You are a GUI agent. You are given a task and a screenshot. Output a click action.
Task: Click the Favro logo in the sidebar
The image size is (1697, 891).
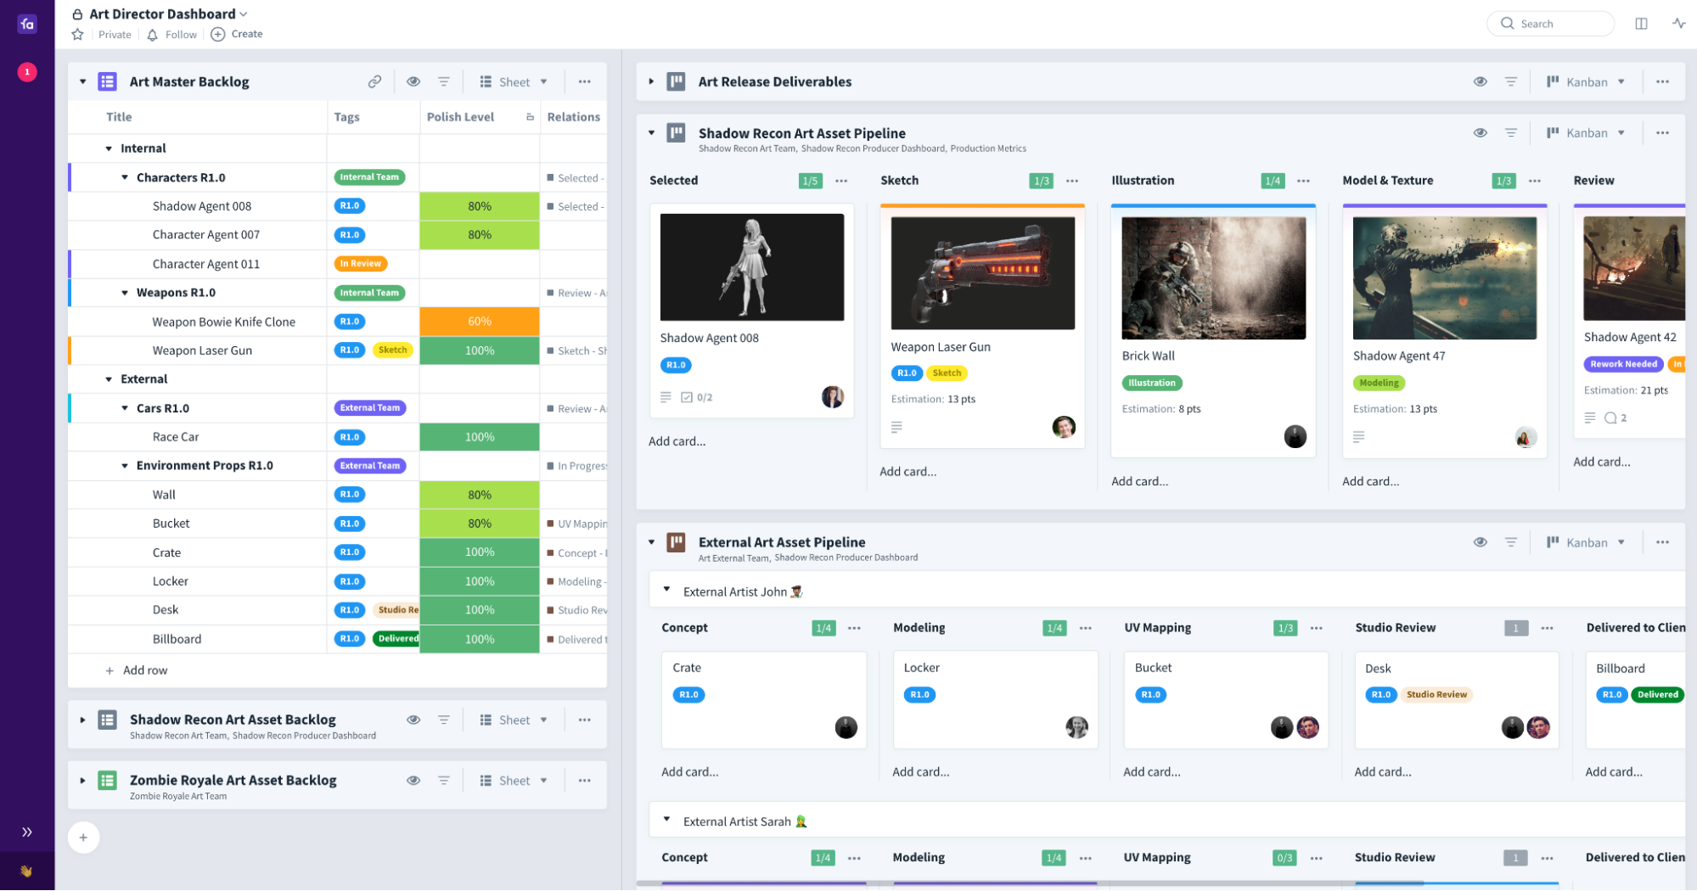coord(26,24)
